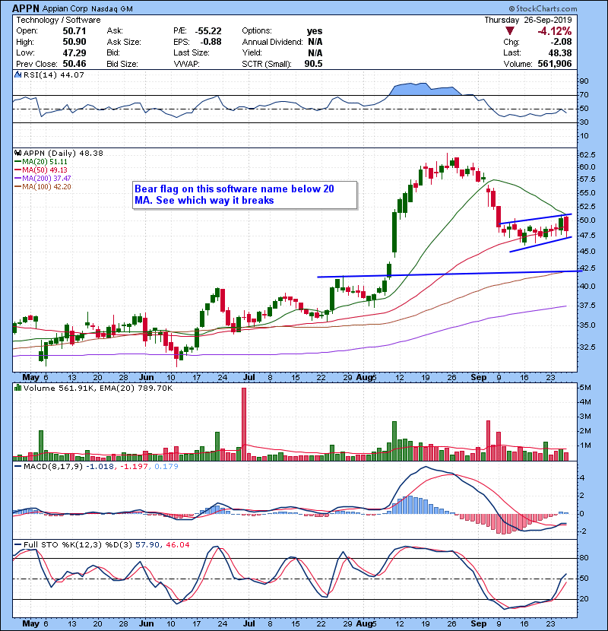
Task: Click the Appian Corp company name
Action: (65, 9)
